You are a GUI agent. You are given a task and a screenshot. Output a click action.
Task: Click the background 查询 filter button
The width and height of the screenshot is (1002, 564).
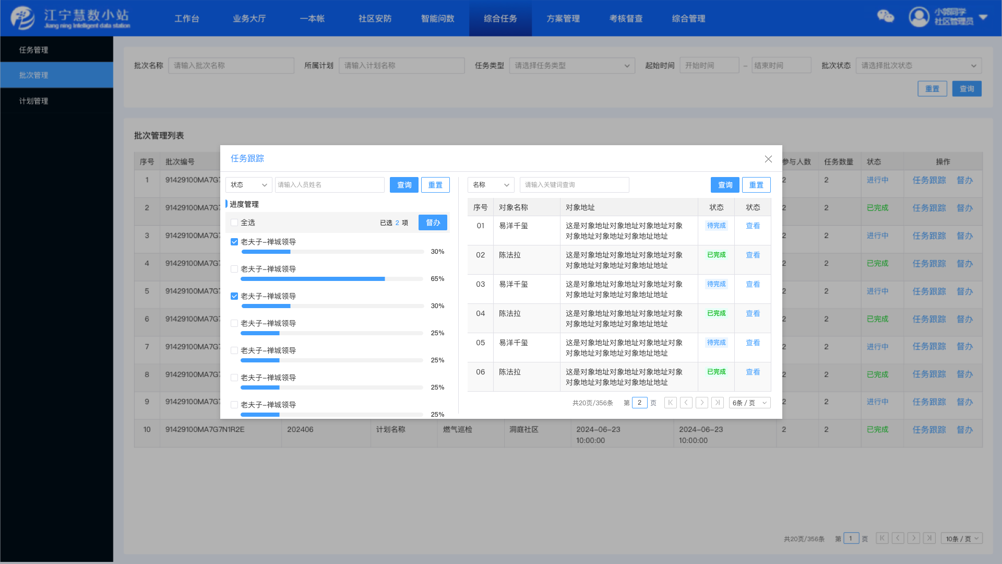[x=967, y=89]
